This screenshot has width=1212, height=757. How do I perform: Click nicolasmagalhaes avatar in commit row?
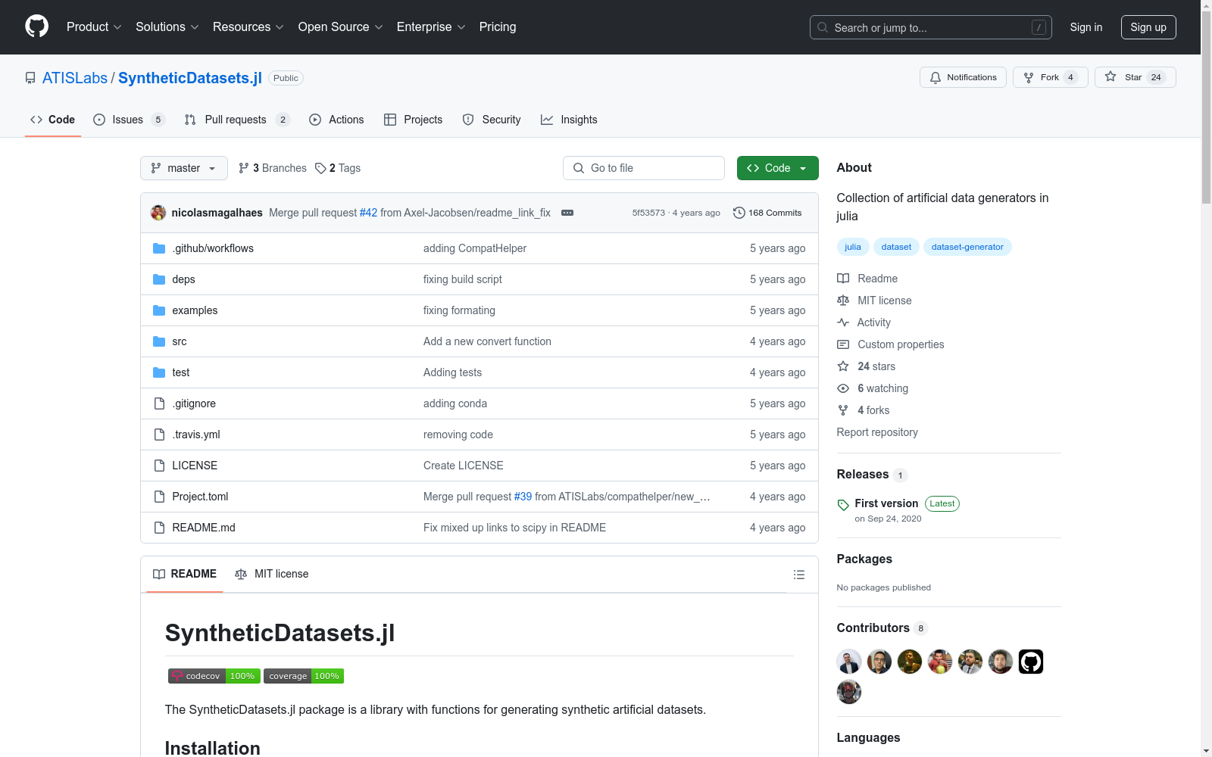click(158, 213)
